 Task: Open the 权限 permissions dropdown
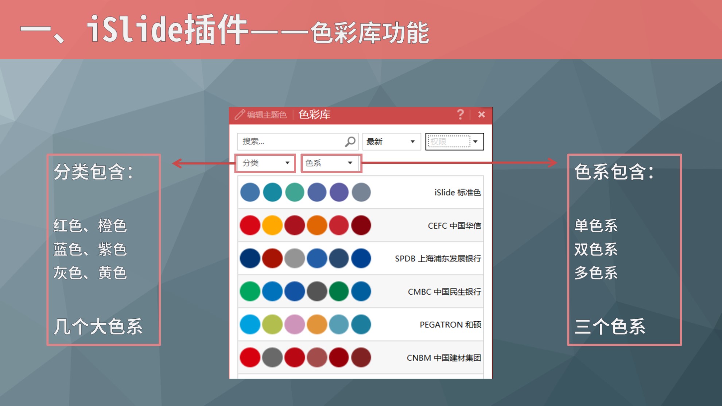(454, 142)
